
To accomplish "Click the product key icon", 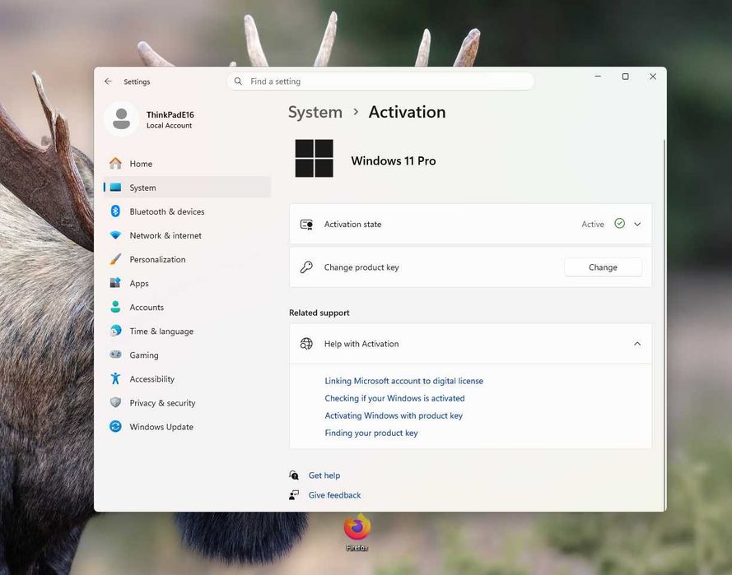I will click(306, 267).
